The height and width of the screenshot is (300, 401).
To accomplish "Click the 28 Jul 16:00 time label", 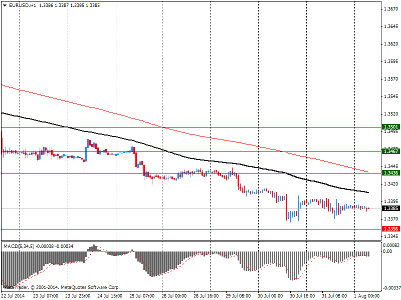I will click(207, 295).
